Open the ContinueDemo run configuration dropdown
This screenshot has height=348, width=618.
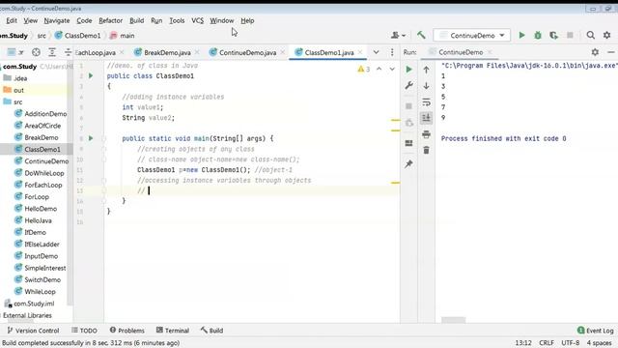472,36
